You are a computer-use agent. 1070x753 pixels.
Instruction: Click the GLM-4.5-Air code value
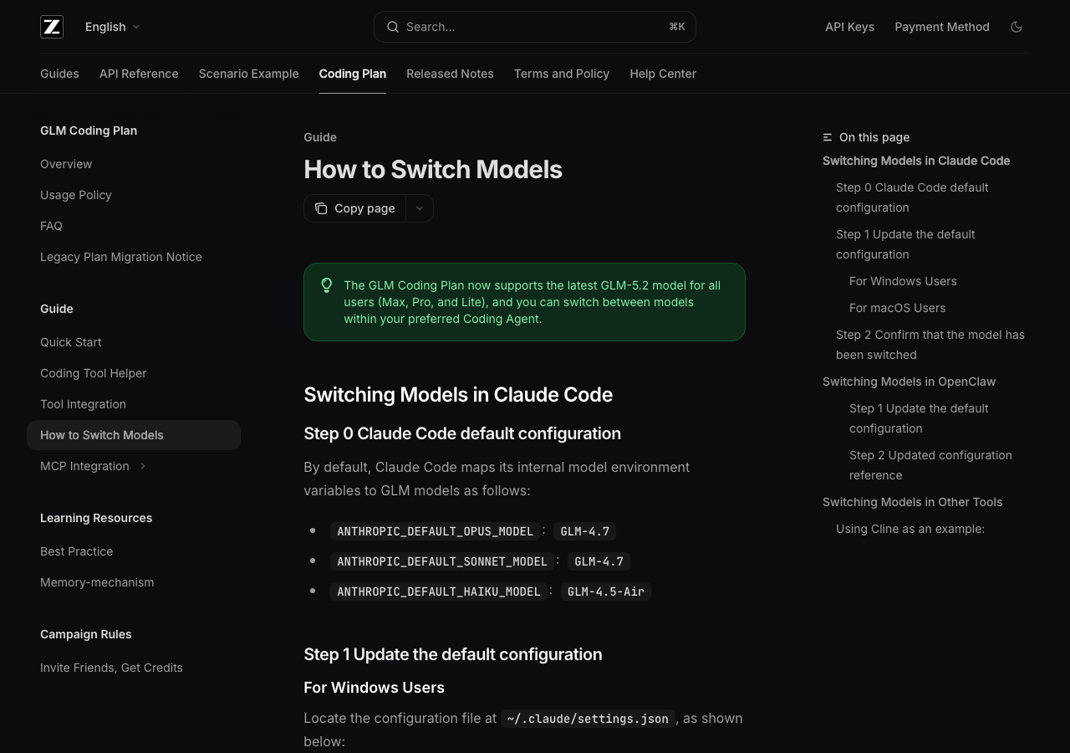[x=606, y=592]
